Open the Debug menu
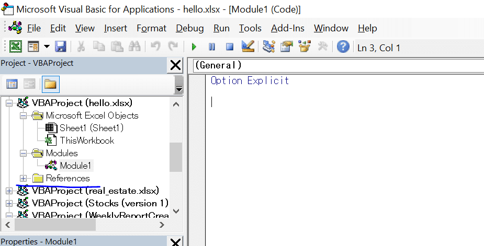Viewport: 484px width, 246px height. point(190,28)
